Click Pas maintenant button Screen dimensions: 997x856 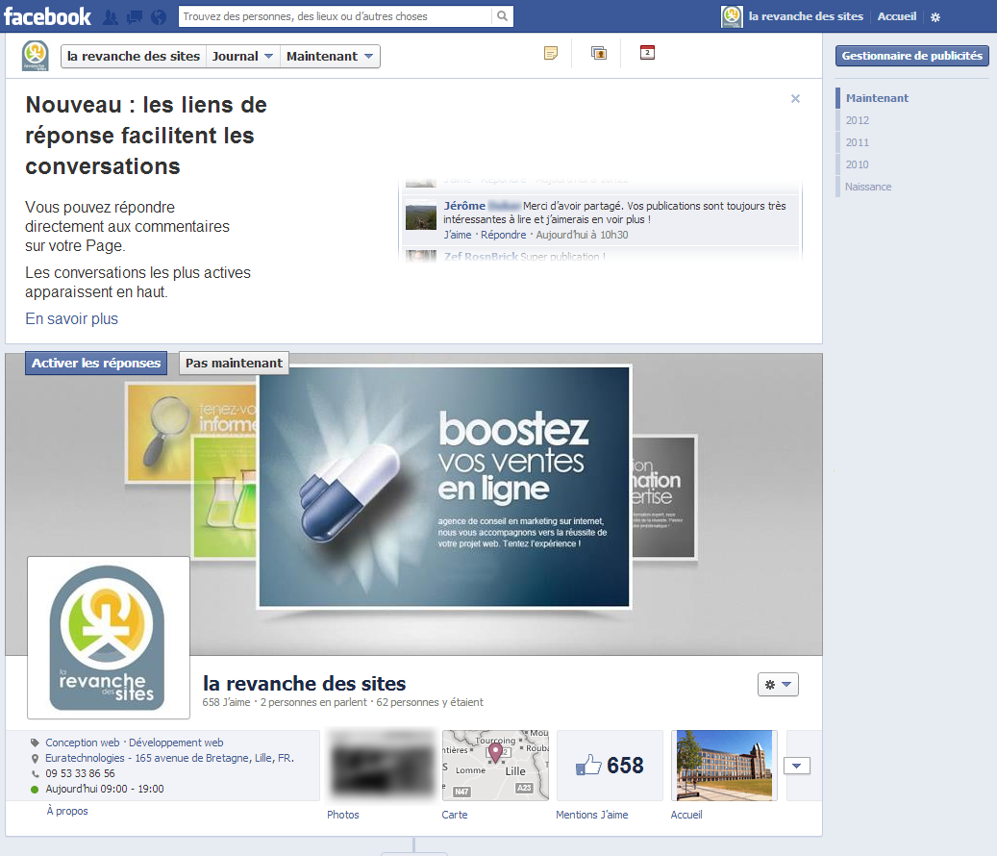pyautogui.click(x=234, y=364)
